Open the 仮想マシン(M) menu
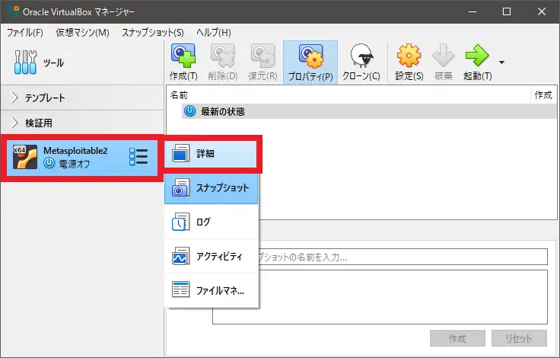The image size is (560, 358). coord(82,33)
